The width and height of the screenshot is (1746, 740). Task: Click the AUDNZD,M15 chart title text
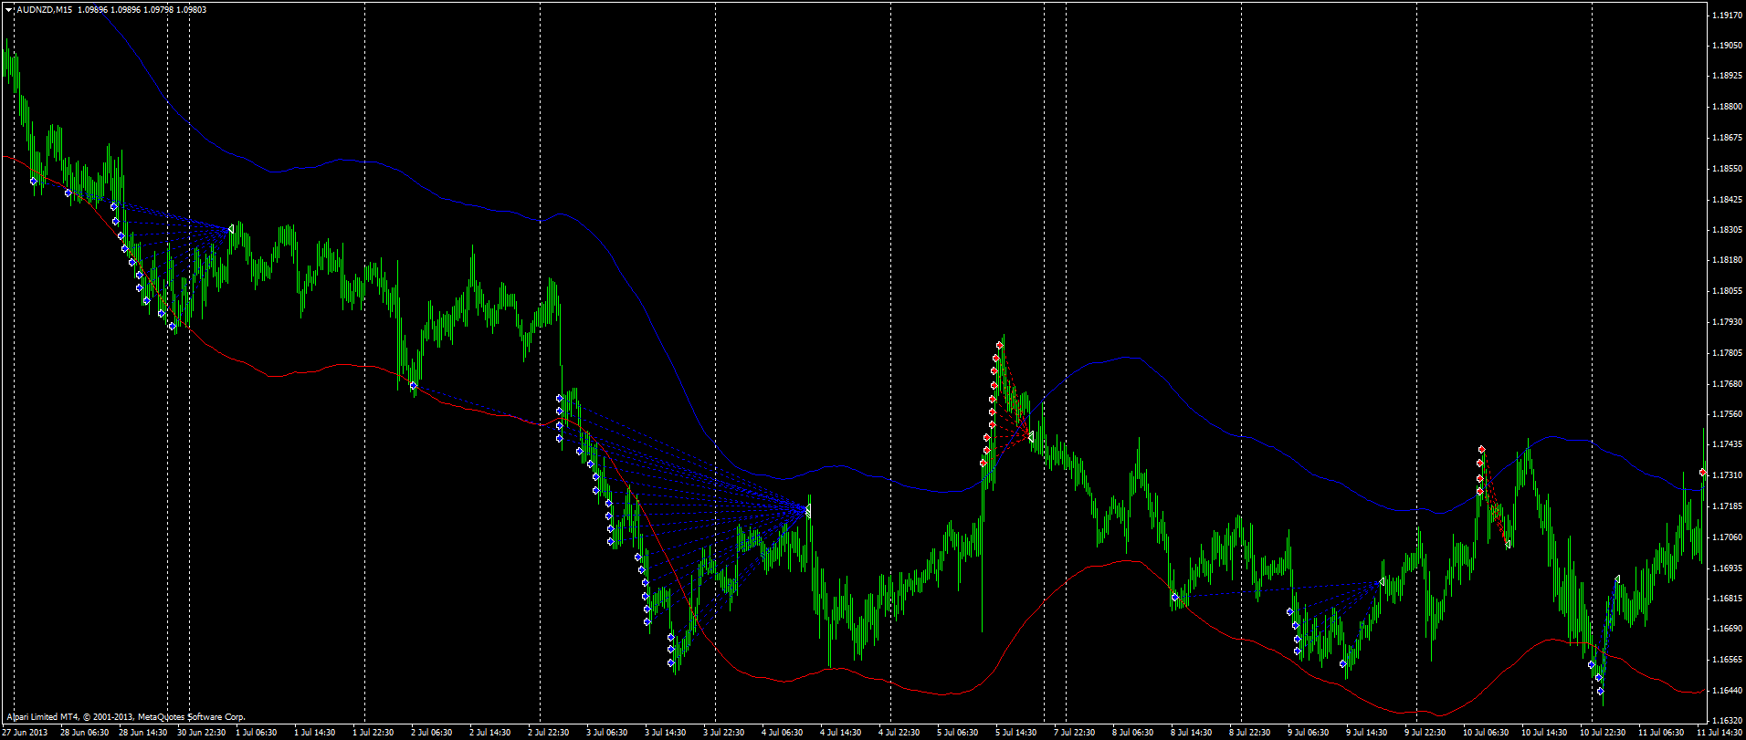pyautogui.click(x=45, y=9)
